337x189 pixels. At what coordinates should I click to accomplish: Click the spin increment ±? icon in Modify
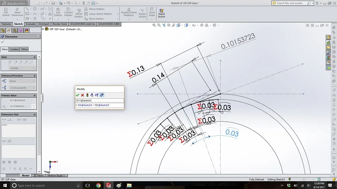(97, 95)
